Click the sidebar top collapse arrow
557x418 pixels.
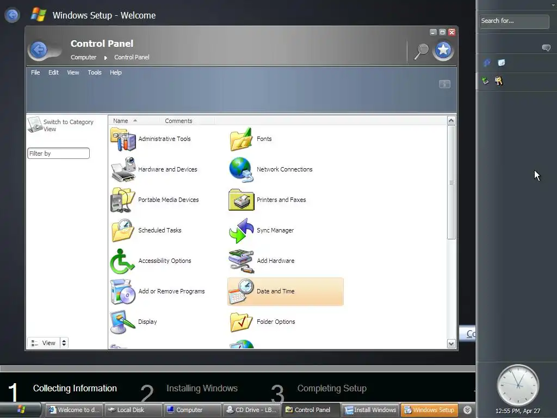[x=553, y=5]
